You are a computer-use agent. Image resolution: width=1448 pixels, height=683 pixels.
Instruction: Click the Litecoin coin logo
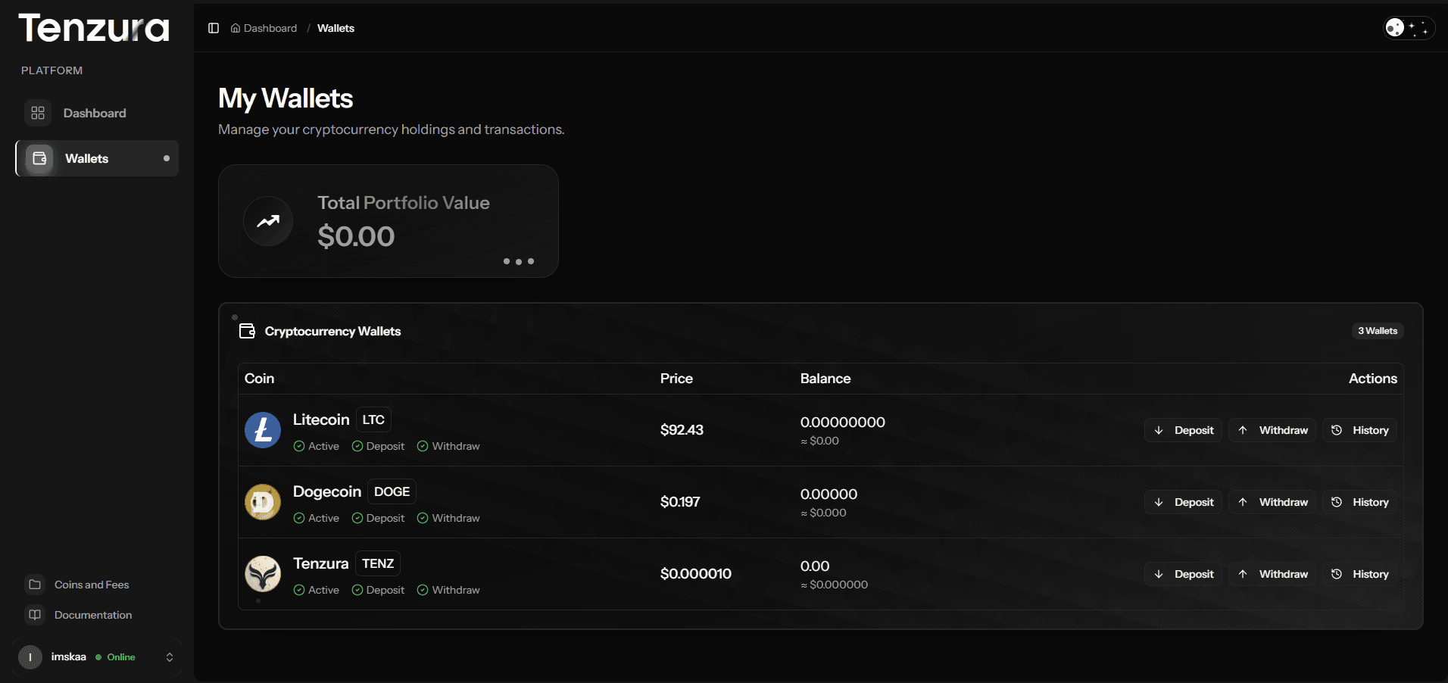pyautogui.click(x=263, y=430)
